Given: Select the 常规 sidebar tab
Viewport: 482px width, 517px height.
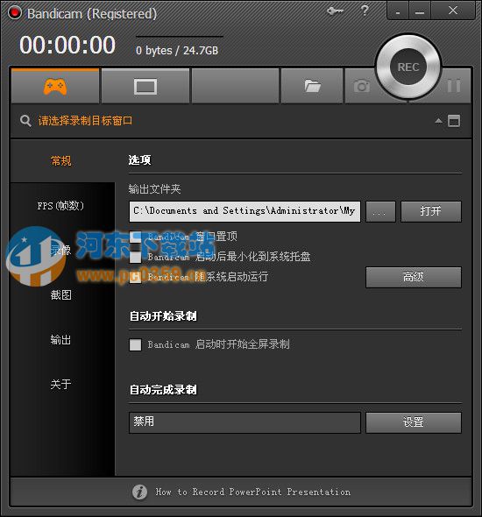Looking at the screenshot, I should (x=61, y=160).
